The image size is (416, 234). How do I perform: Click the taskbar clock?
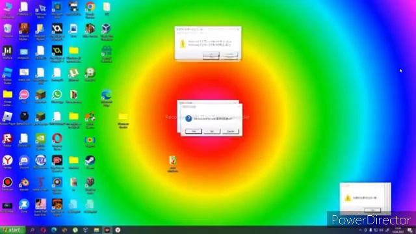pyautogui.click(x=398, y=230)
